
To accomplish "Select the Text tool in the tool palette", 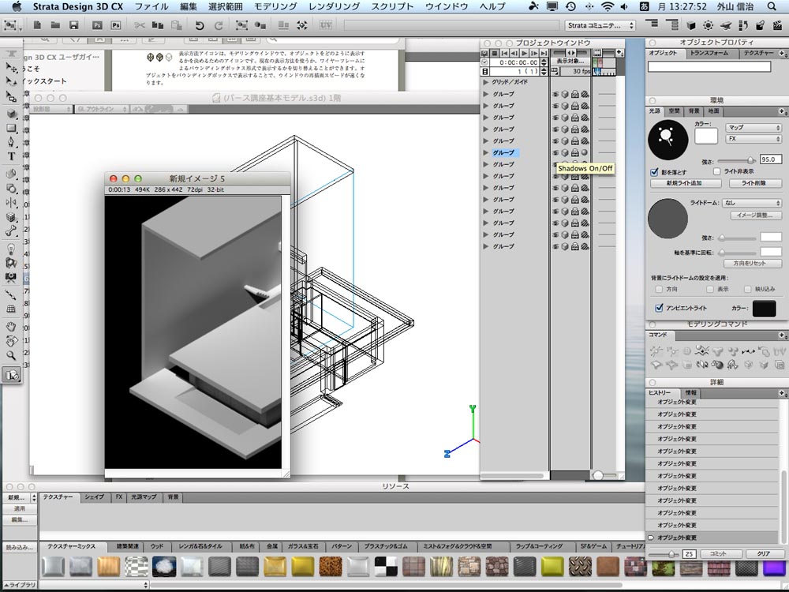I will pos(12,157).
